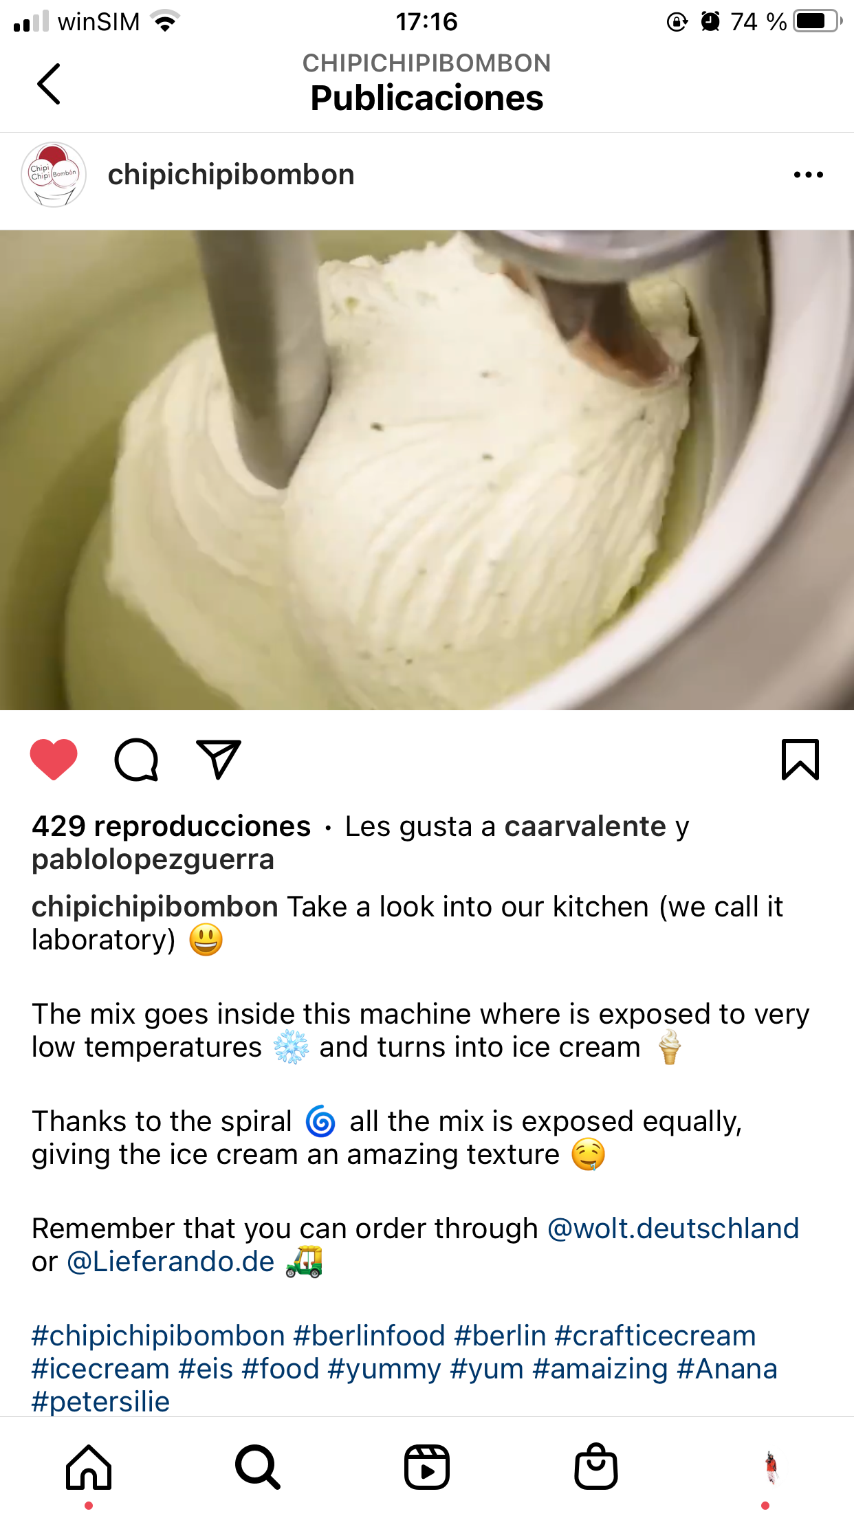Open my profile avatar tab
The height and width of the screenshot is (1518, 854).
pos(771,1467)
